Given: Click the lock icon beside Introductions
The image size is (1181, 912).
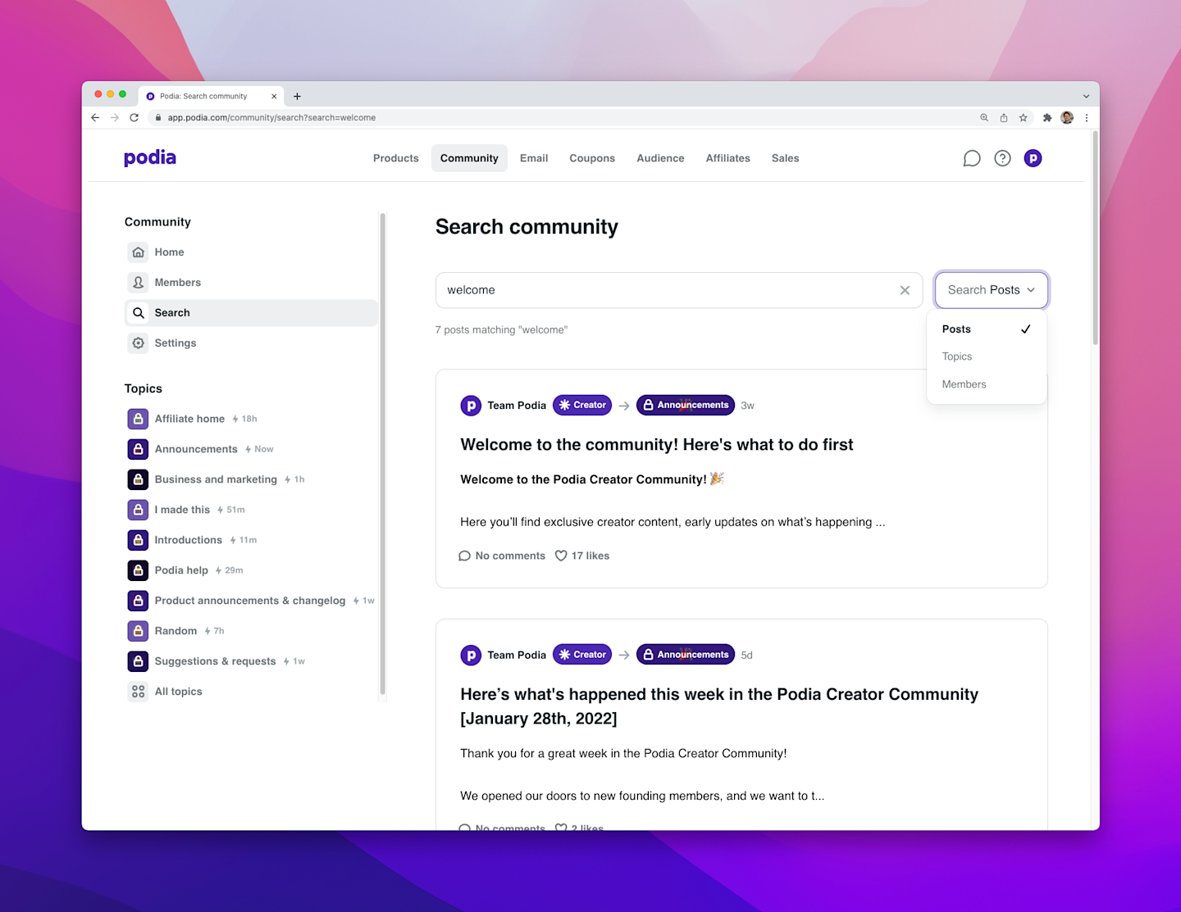Looking at the screenshot, I should [138, 540].
